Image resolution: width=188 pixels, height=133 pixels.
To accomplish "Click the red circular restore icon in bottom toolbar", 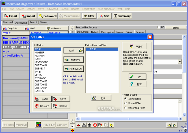I will pos(95,125).
